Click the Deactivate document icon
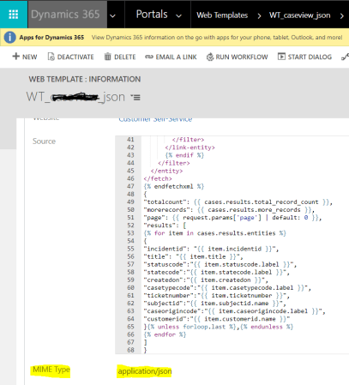The image size is (349, 385). coord(51,57)
